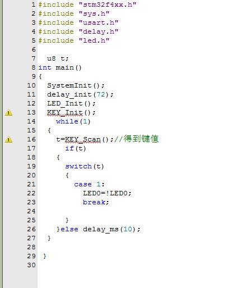Click the switch keyword on line 19
The height and width of the screenshot is (288, 228).
(78, 166)
